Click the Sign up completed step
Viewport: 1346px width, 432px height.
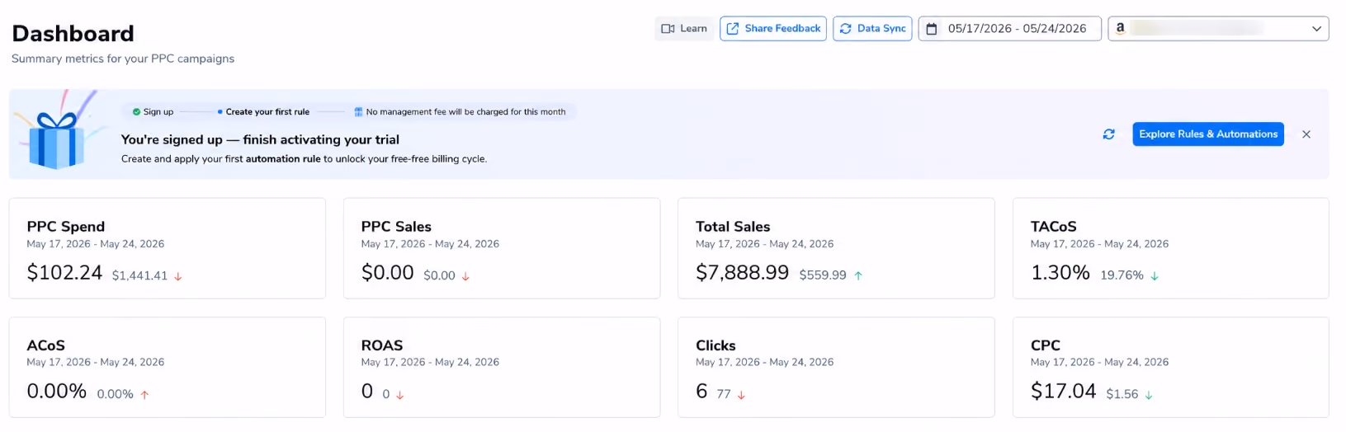(153, 112)
